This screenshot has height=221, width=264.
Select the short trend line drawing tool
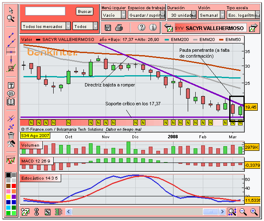coord(11,35)
